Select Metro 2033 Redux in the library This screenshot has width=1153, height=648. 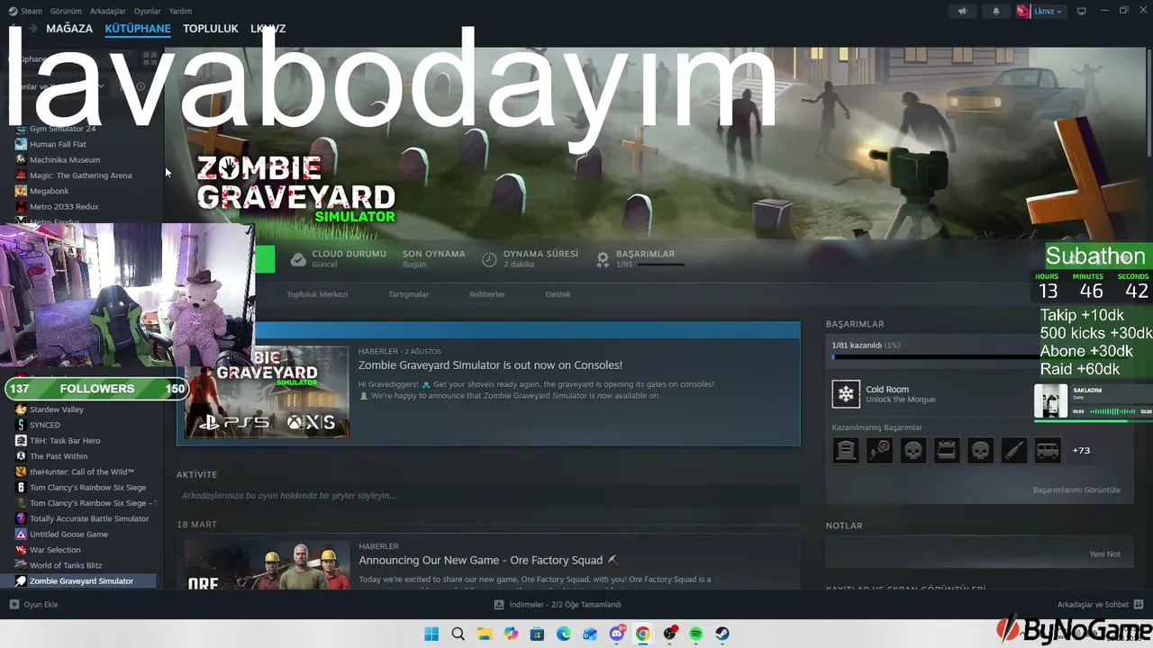(x=64, y=207)
